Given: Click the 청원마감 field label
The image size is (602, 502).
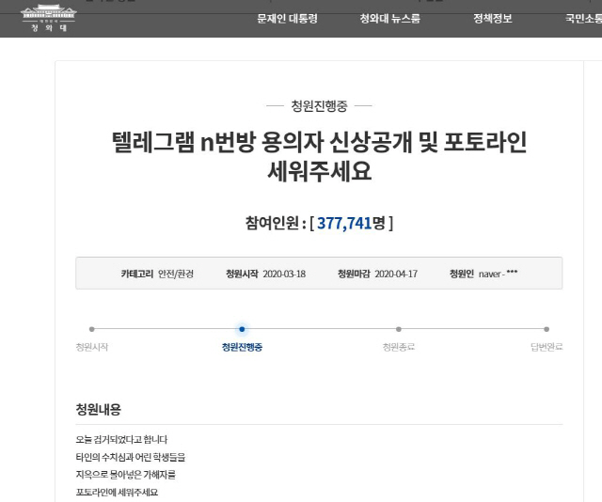Looking at the screenshot, I should pos(354,274).
